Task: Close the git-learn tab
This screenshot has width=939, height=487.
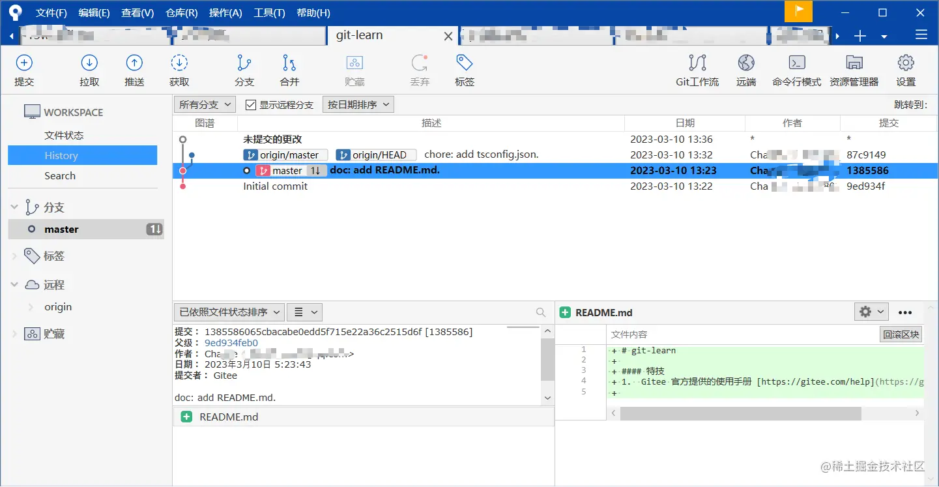Action: 448,37
